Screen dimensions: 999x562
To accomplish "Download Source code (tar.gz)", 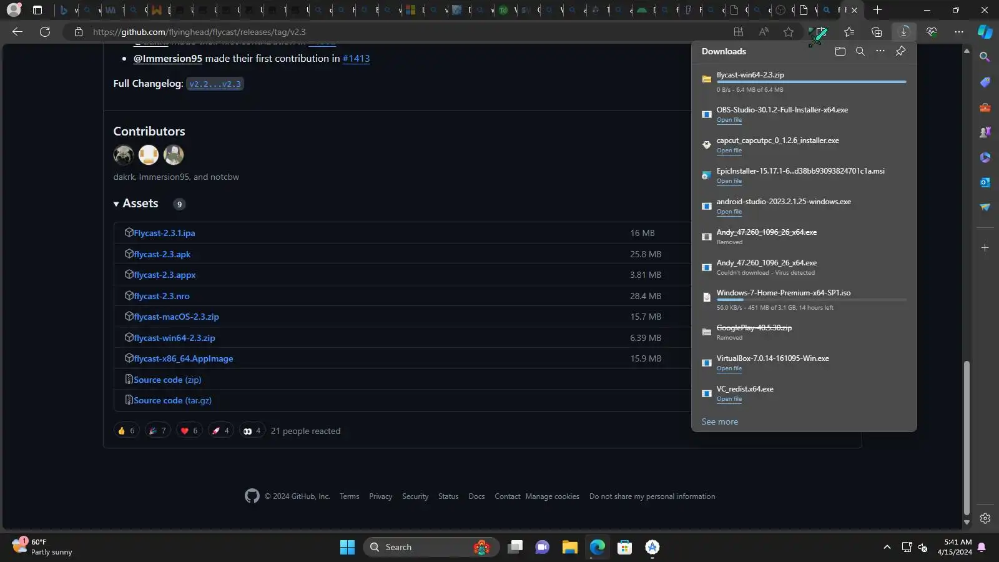I will (172, 400).
